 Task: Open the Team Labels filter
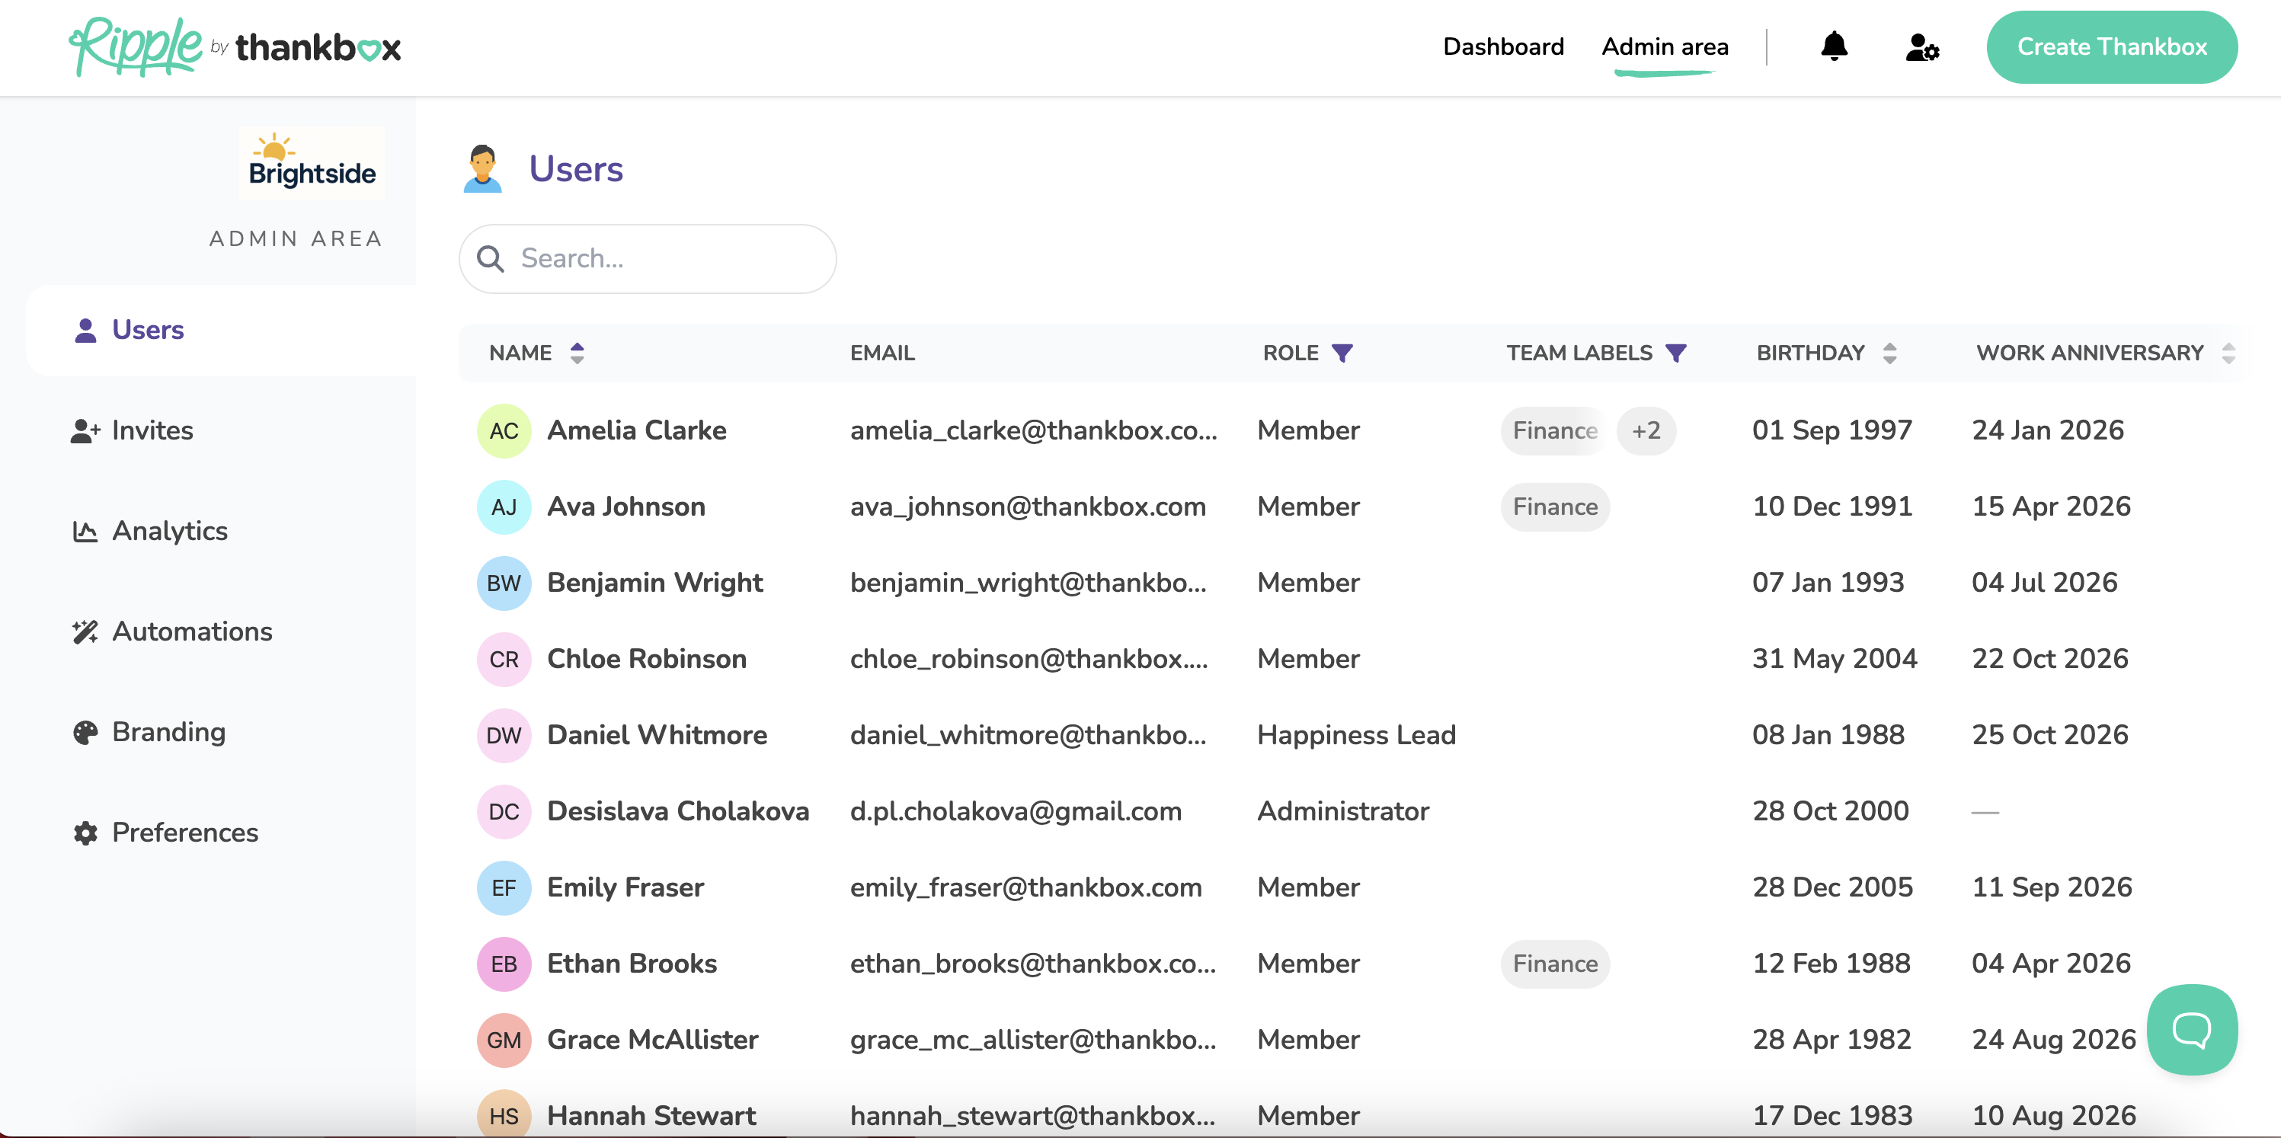[x=1675, y=353]
